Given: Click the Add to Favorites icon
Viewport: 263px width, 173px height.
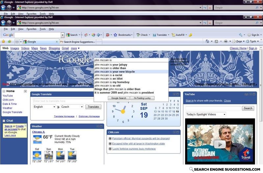Looking at the screenshot, I should pos(10,41).
